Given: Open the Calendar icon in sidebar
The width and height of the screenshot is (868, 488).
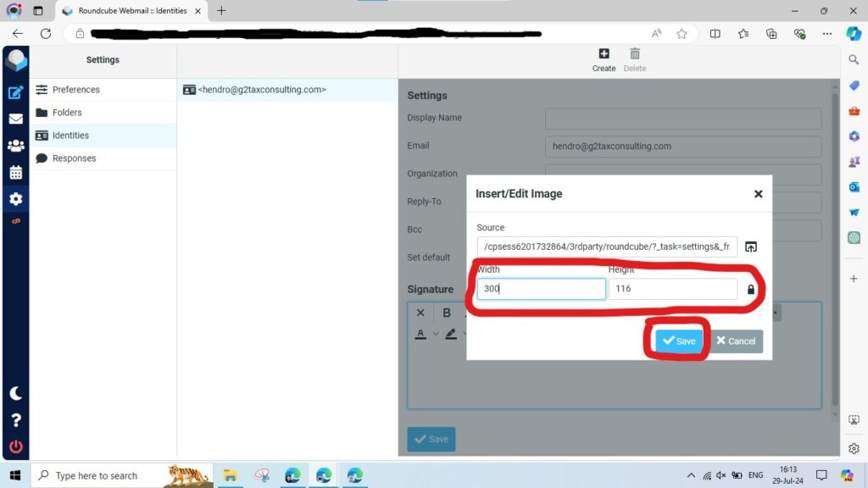Looking at the screenshot, I should pyautogui.click(x=15, y=173).
